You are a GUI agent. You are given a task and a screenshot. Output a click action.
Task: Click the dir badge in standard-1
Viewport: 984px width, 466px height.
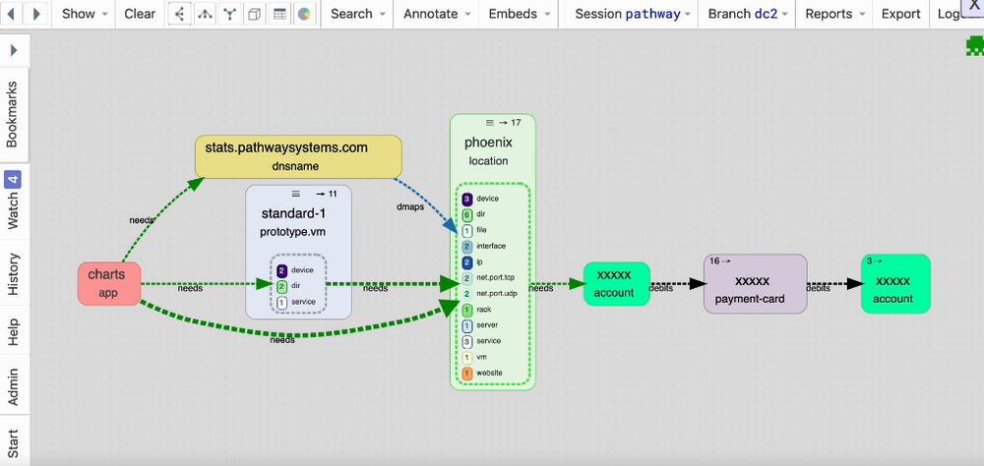pos(281,287)
